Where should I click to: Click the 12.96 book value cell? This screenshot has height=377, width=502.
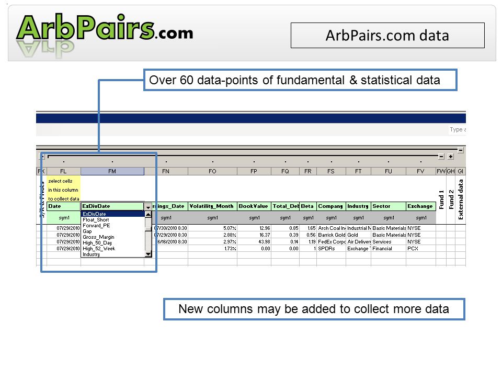coord(254,228)
